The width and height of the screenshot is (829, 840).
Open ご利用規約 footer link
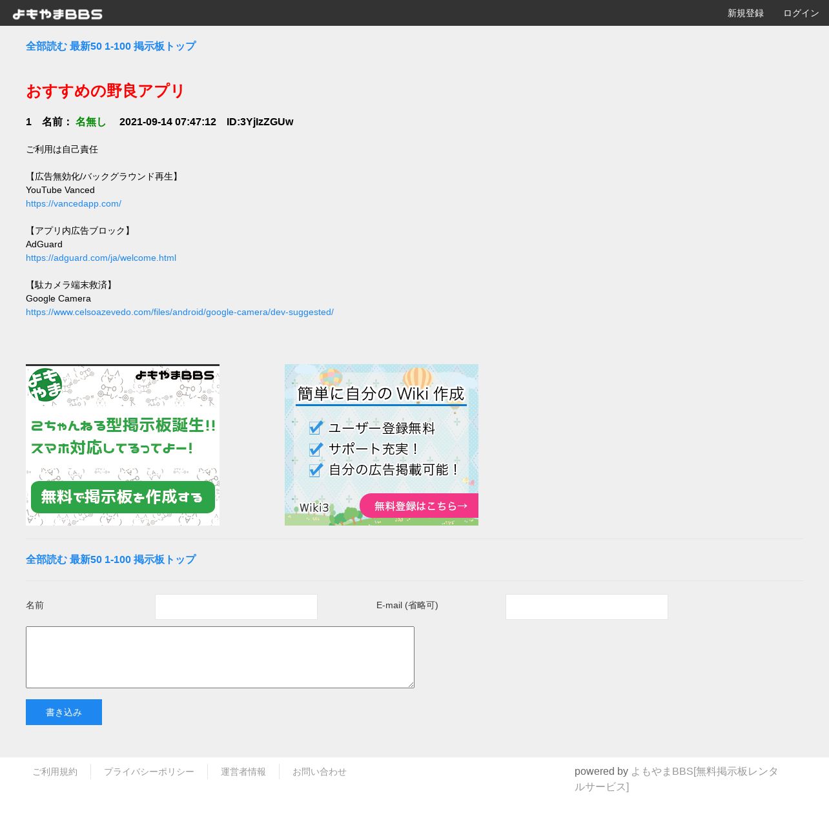[55, 772]
